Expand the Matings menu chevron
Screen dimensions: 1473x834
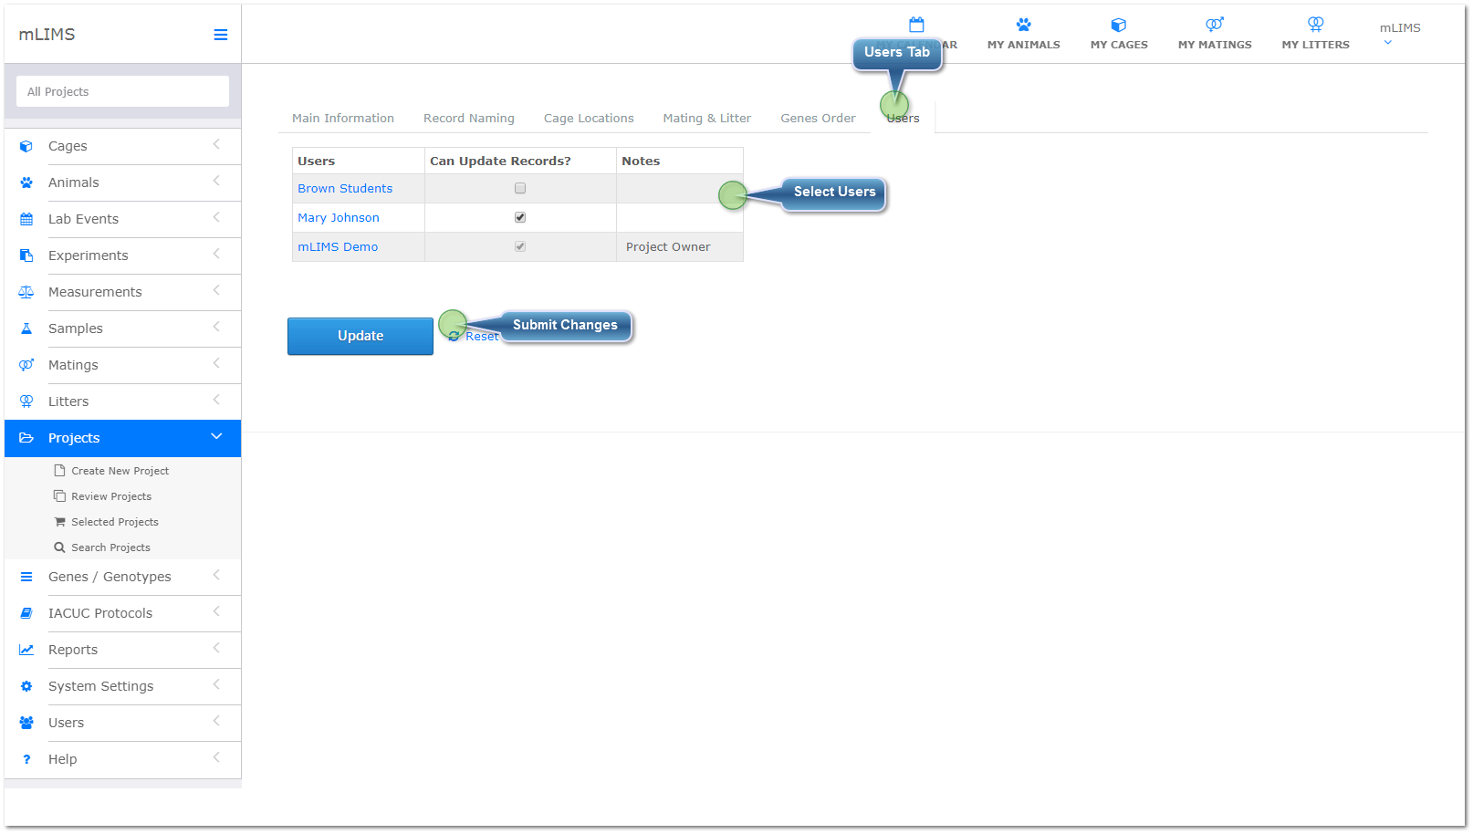click(x=216, y=363)
